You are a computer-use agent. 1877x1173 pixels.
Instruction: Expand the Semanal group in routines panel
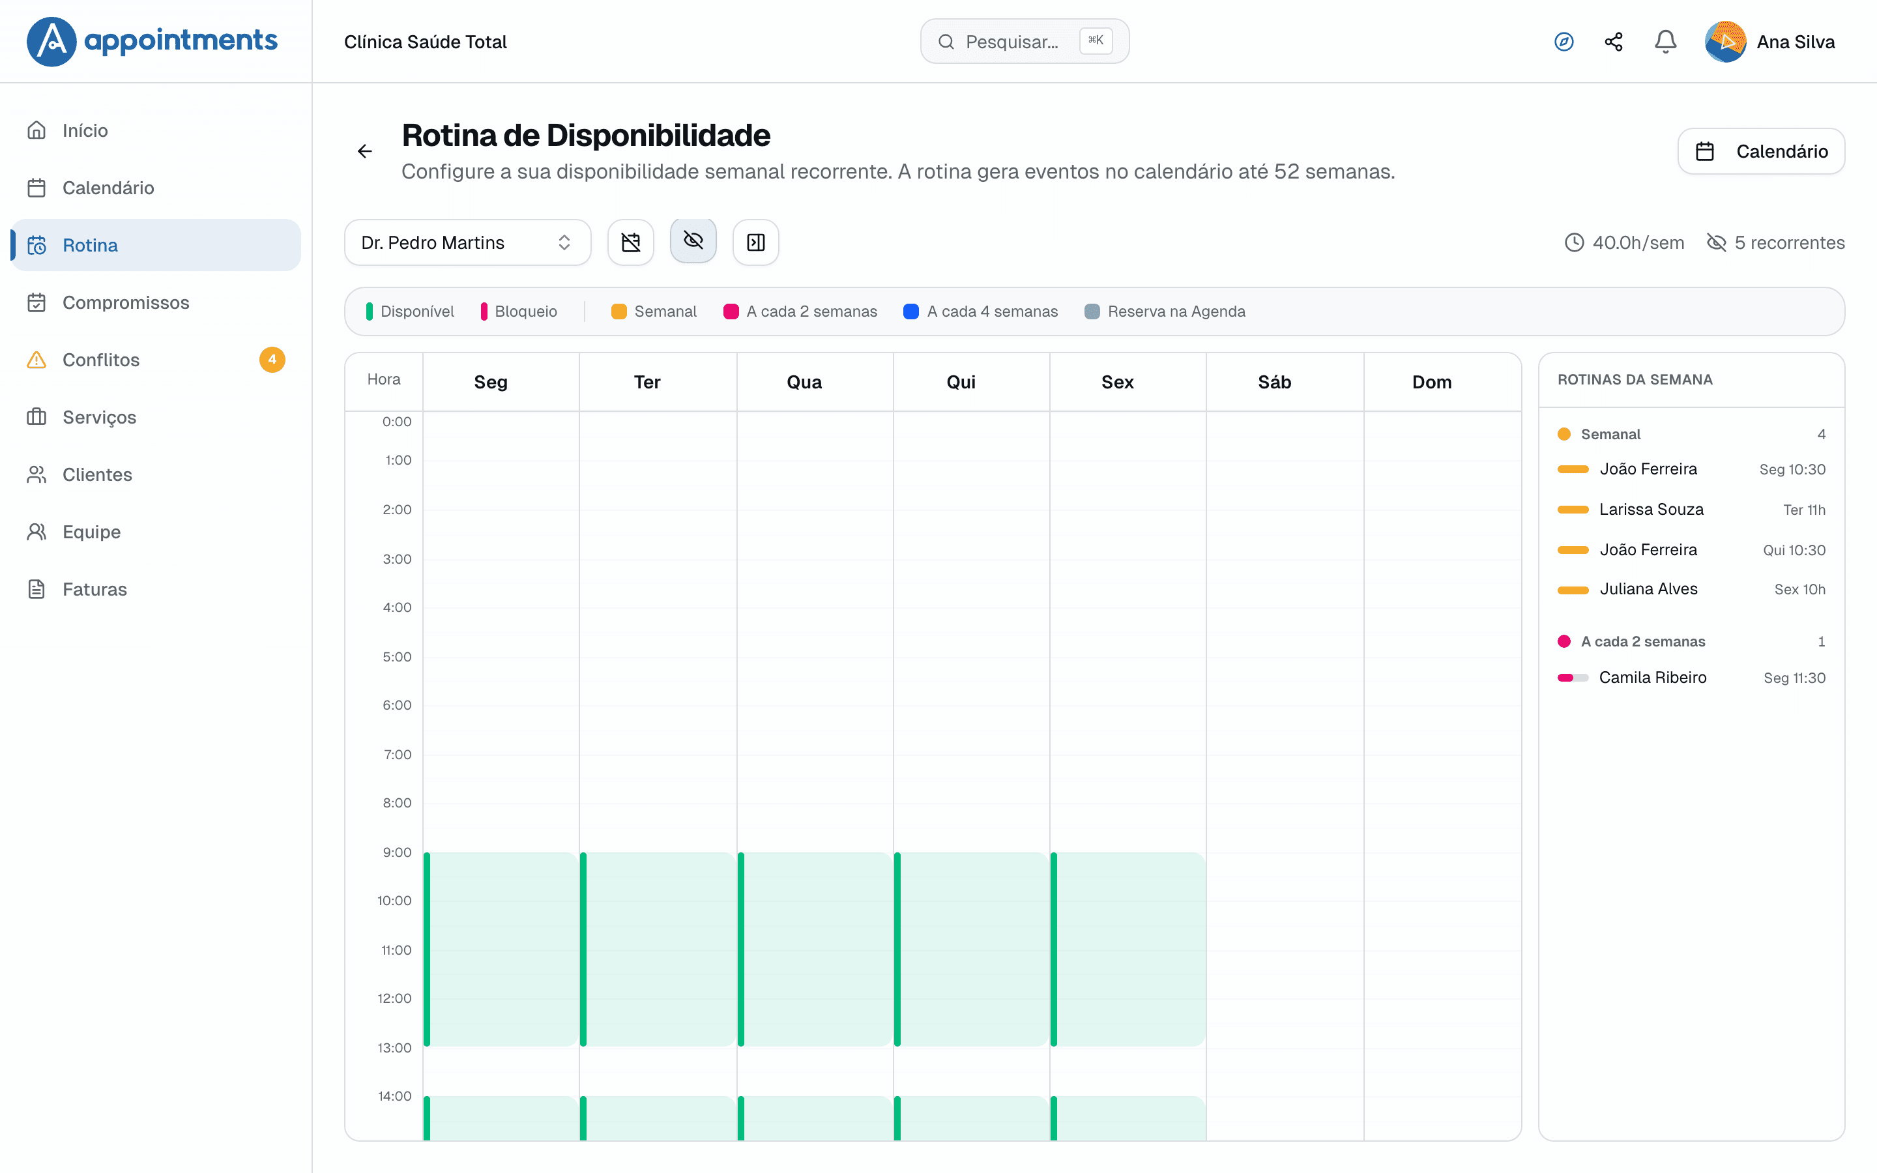1691,435
